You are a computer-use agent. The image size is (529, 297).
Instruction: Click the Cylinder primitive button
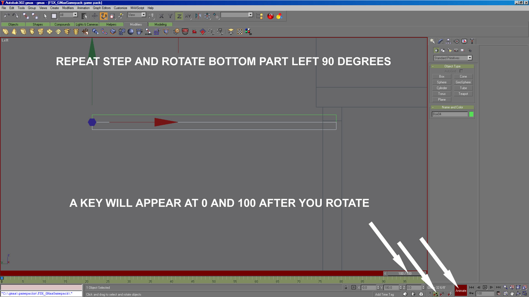[x=442, y=88]
